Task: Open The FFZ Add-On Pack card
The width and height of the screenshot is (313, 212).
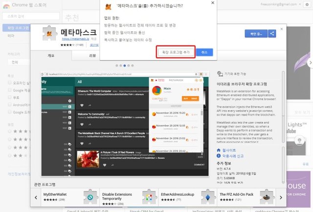Action: tap(246, 197)
